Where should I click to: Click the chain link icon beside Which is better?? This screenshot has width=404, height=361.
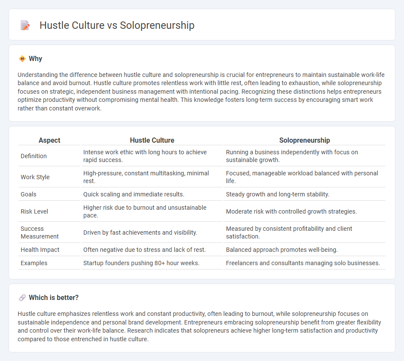[22, 298]
